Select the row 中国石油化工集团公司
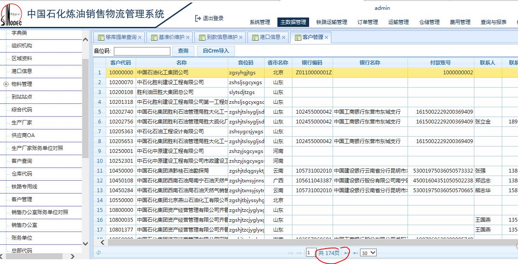518x264 pixels. [x=306, y=73]
